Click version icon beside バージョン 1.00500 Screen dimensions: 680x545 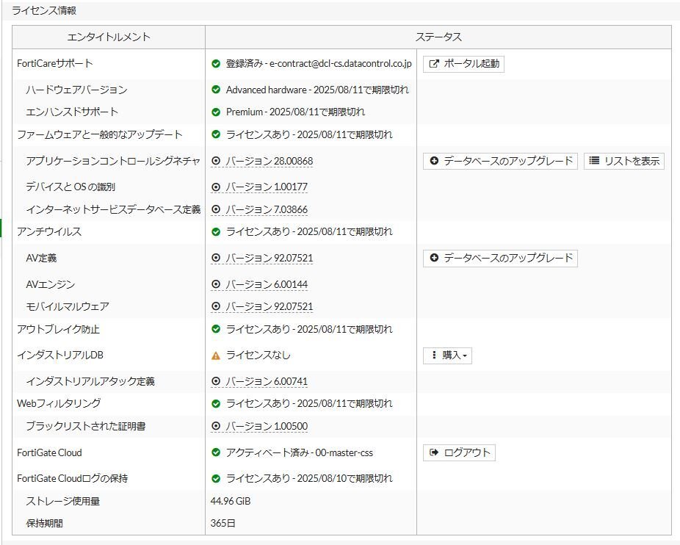[216, 426]
